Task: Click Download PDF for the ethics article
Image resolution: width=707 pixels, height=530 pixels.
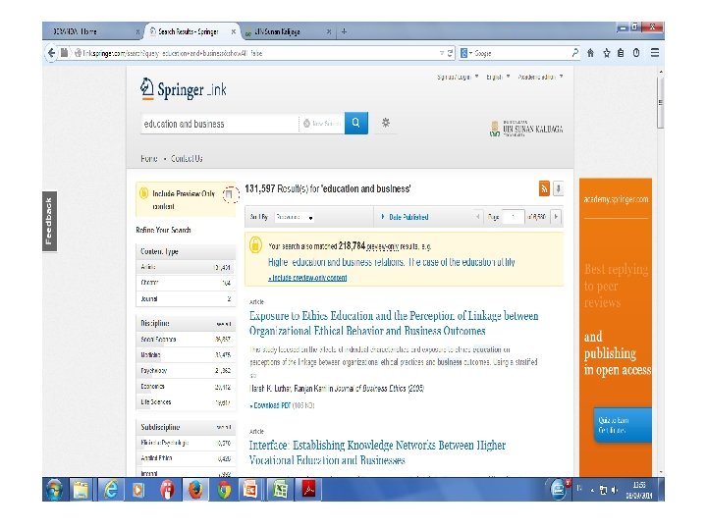Action: click(x=270, y=405)
